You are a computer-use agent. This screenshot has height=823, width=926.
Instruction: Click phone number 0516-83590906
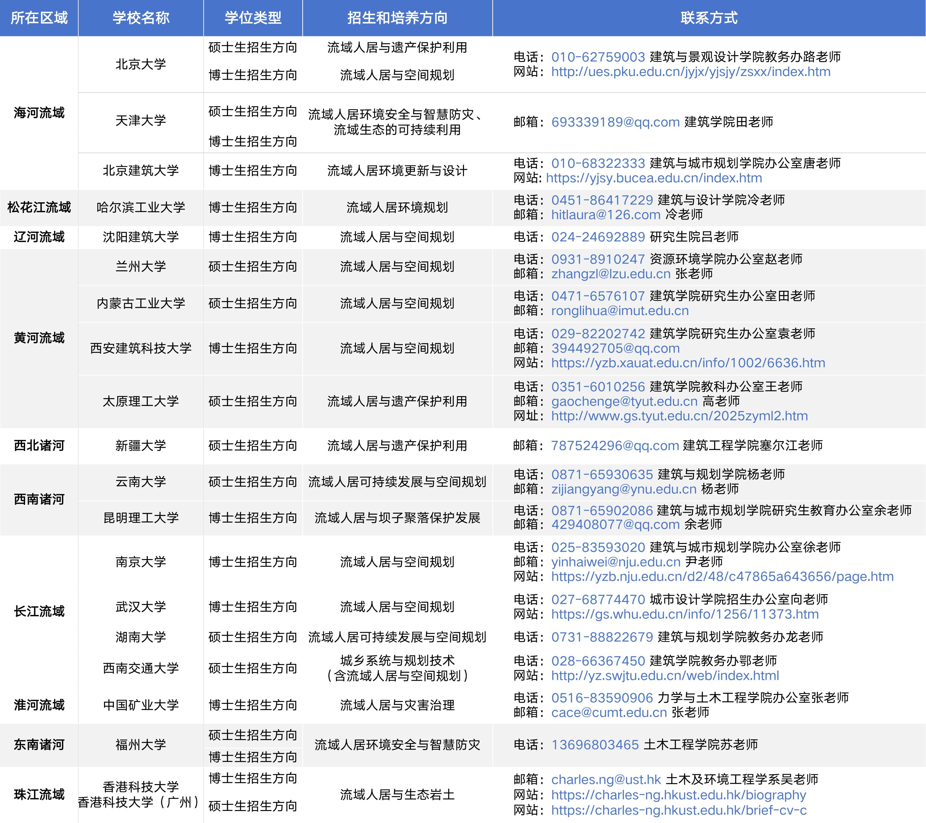602,697
